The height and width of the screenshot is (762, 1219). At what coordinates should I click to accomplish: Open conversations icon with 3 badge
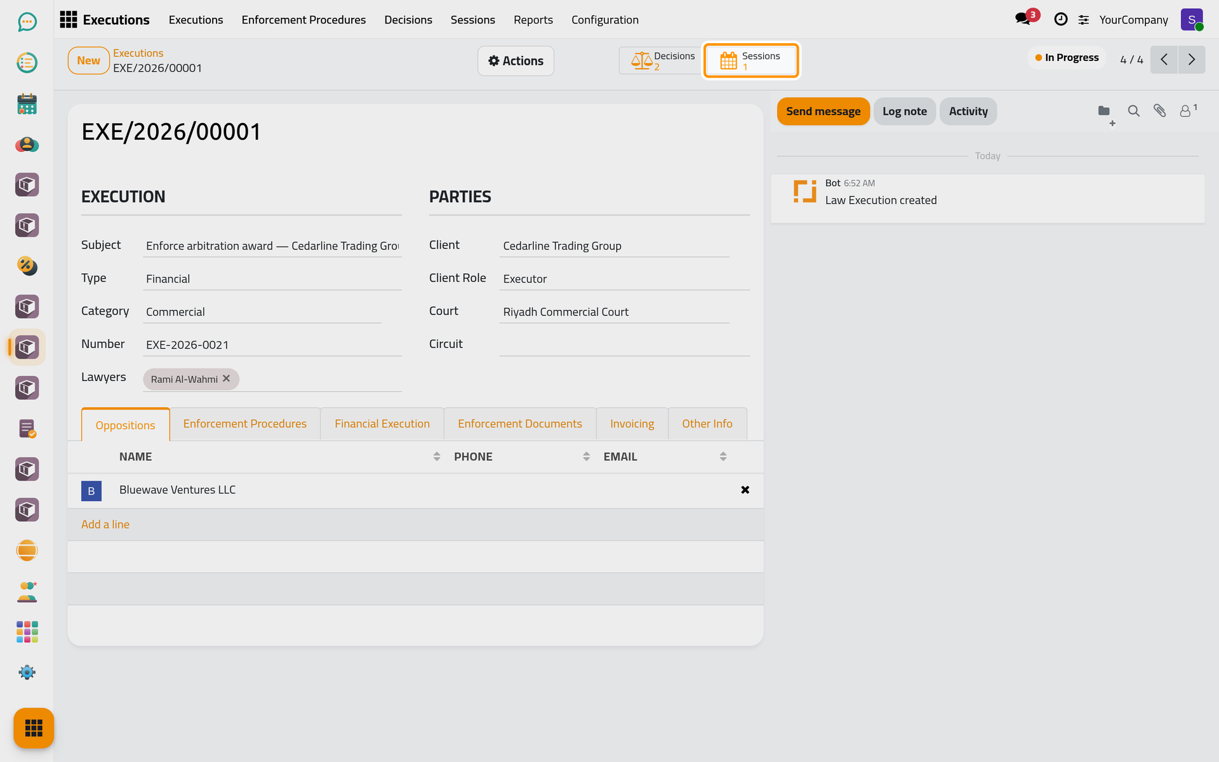point(1026,18)
